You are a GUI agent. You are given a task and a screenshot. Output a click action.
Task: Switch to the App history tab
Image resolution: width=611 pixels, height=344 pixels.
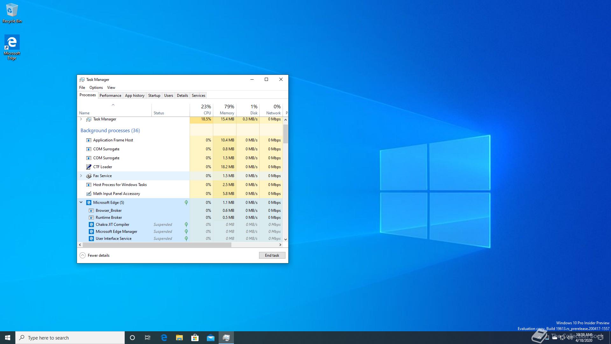135,96
